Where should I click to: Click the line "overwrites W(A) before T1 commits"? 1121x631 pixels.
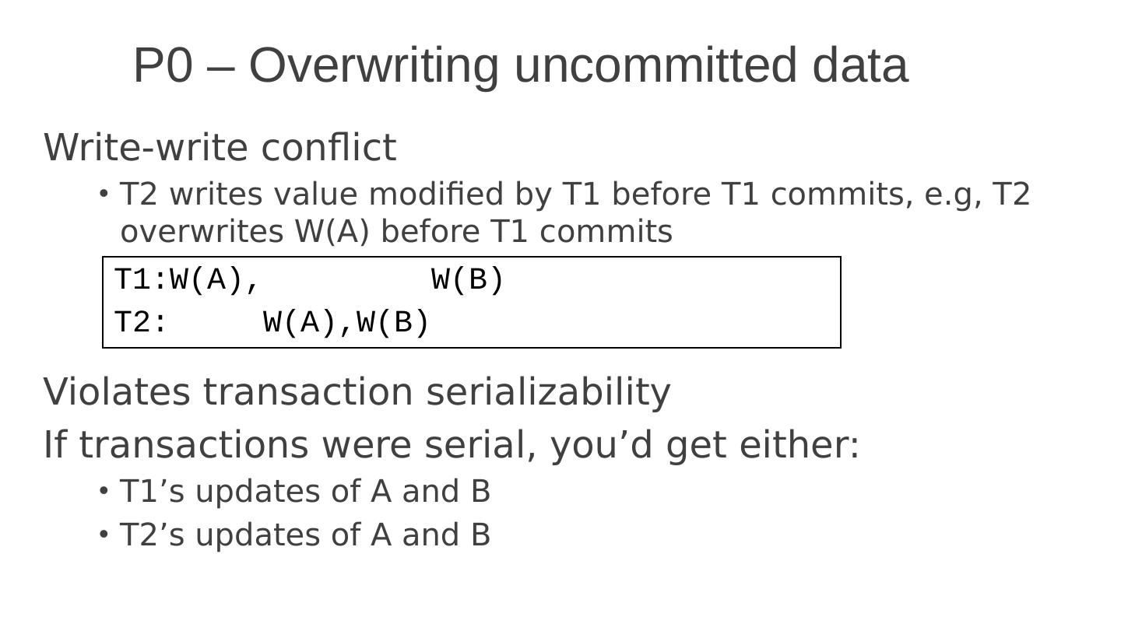click(x=396, y=232)
